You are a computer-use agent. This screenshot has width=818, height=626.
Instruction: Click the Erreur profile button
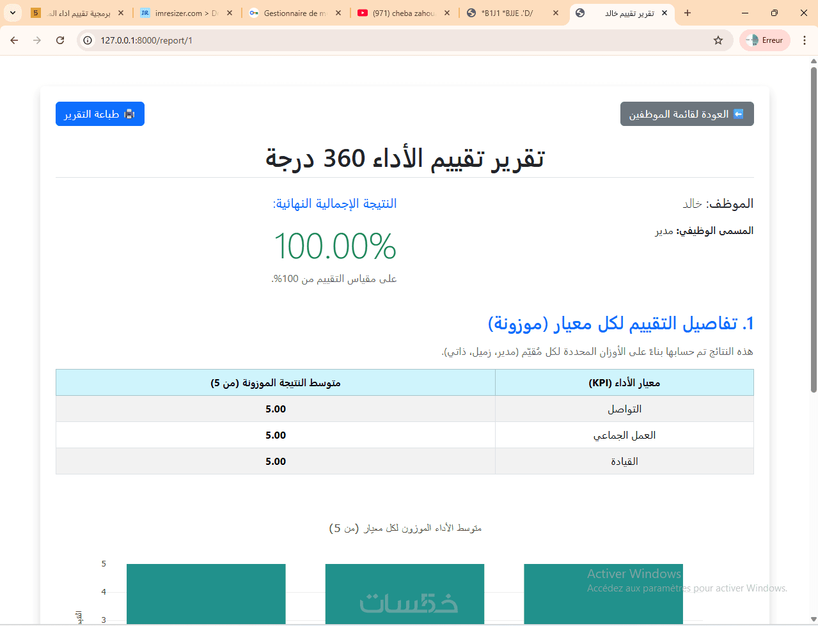click(765, 40)
